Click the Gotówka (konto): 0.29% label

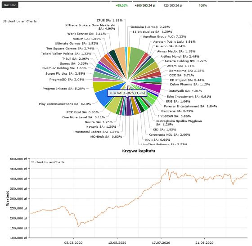(x=150, y=27)
